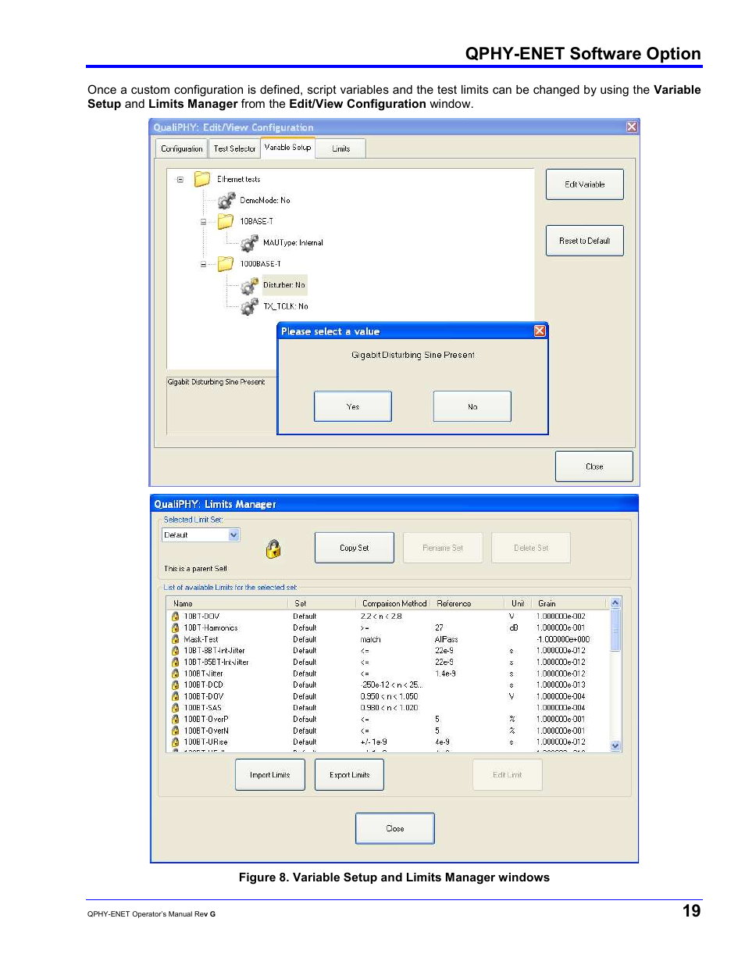Select the MAUType gear icon
Viewport: 745px width, 965px height.
click(x=249, y=243)
